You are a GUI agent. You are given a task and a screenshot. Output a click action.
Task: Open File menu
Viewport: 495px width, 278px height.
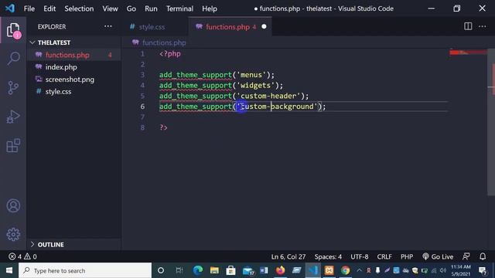29,8
